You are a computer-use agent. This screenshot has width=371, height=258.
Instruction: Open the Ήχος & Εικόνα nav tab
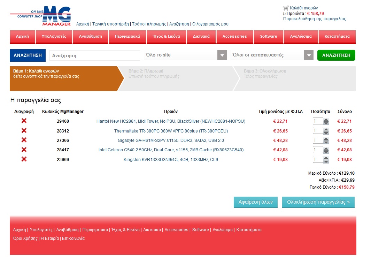(166, 37)
